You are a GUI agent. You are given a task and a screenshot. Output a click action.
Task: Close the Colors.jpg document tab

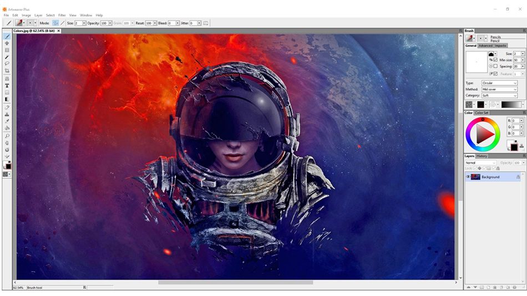pos(58,31)
